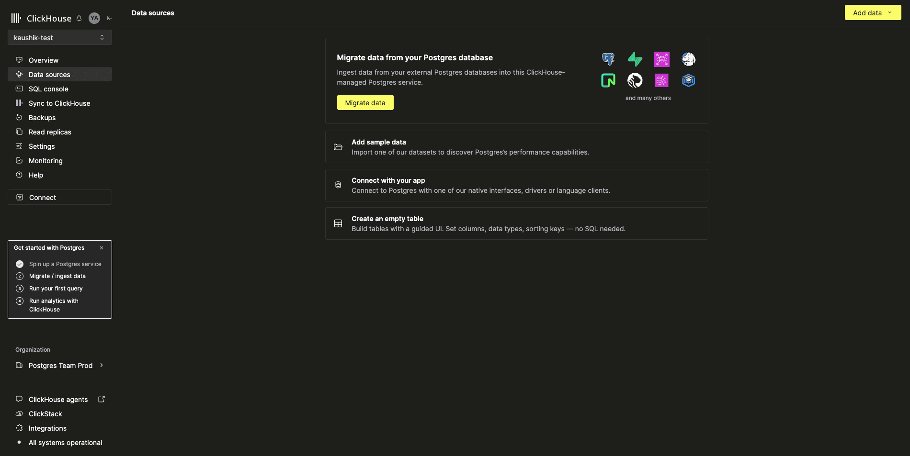
Task: Click the PostgreSQL elephant logo
Action: point(608,59)
